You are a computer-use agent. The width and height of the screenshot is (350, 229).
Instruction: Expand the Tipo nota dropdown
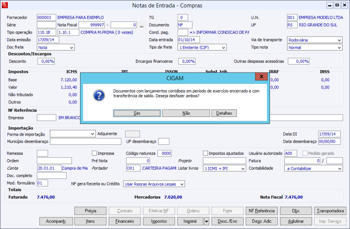315,48
